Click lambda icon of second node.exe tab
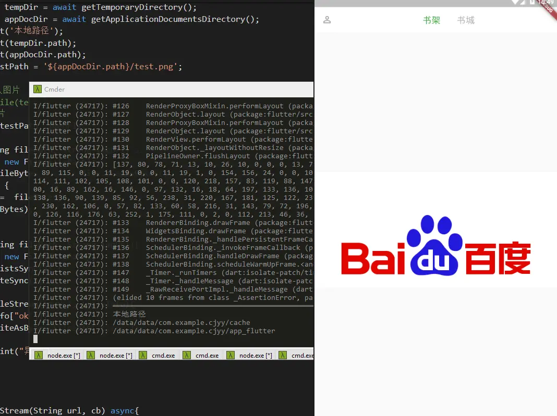The width and height of the screenshot is (557, 416). pos(91,356)
